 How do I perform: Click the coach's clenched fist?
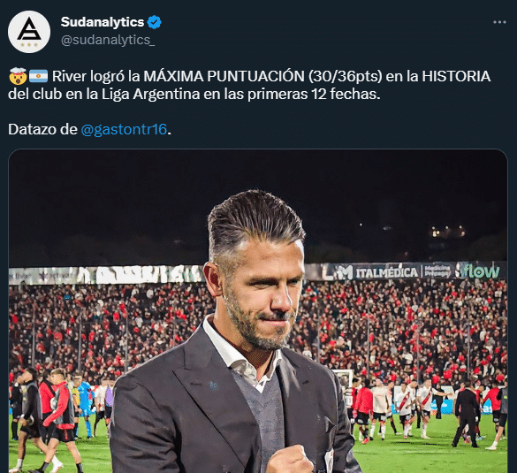(x=289, y=460)
